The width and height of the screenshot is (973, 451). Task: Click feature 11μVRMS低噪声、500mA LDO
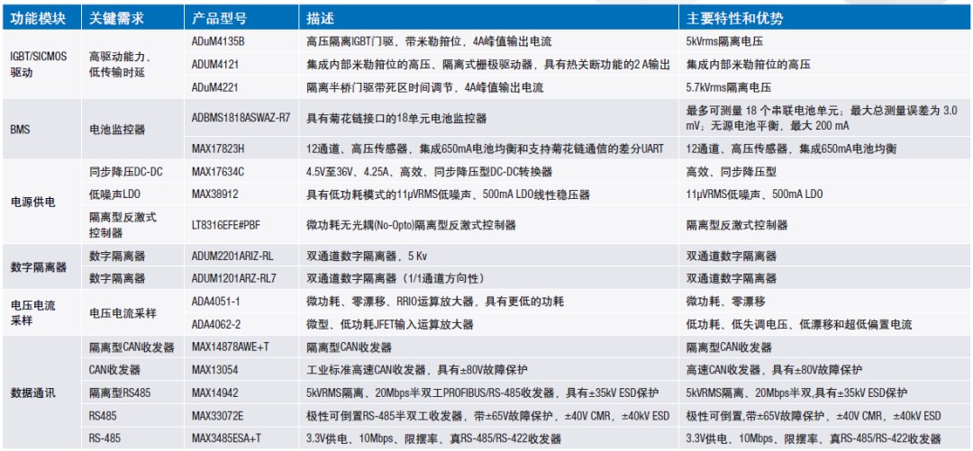pos(755,194)
